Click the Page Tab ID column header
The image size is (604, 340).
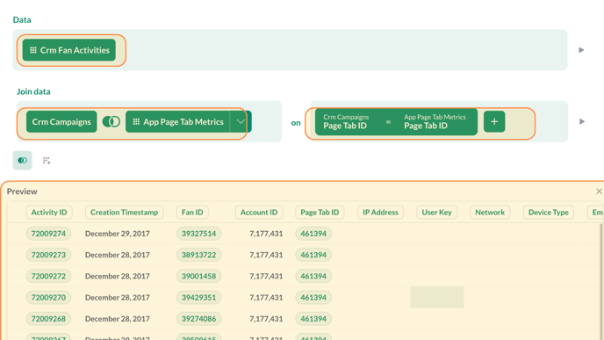pos(320,213)
